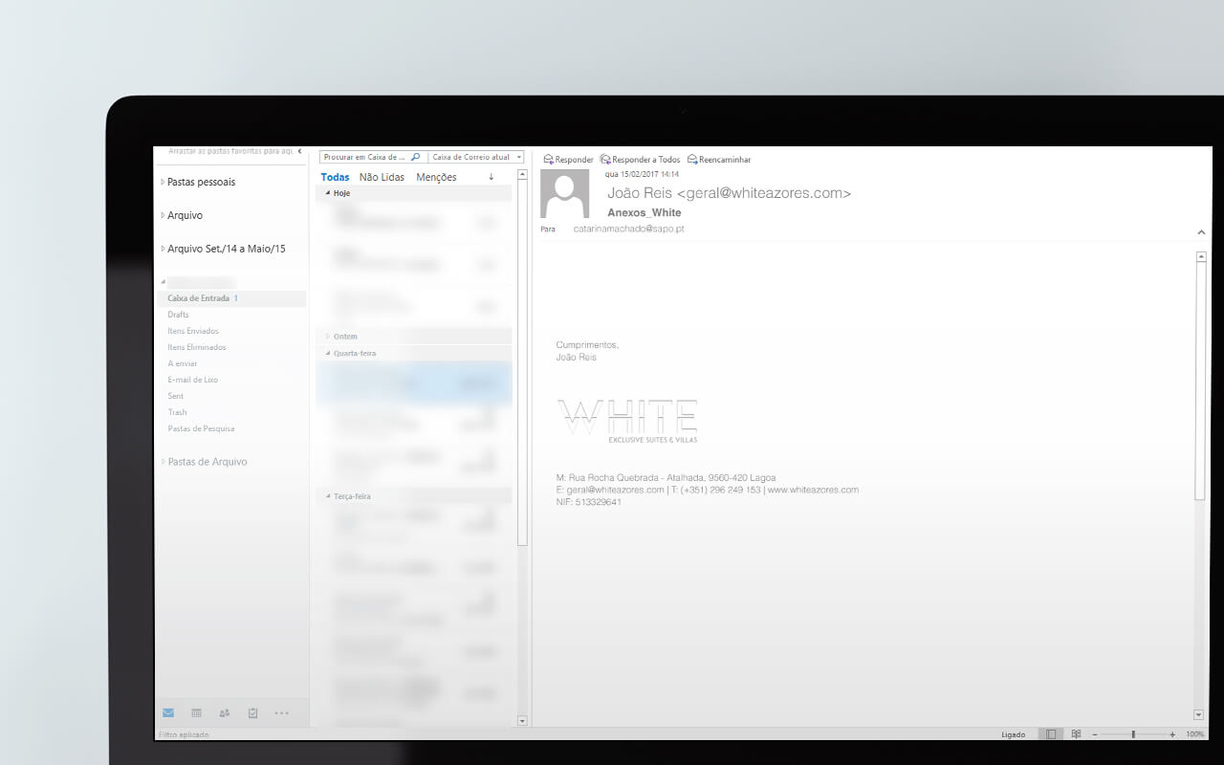Open the Caixa de Correio atual dropdown

[476, 157]
